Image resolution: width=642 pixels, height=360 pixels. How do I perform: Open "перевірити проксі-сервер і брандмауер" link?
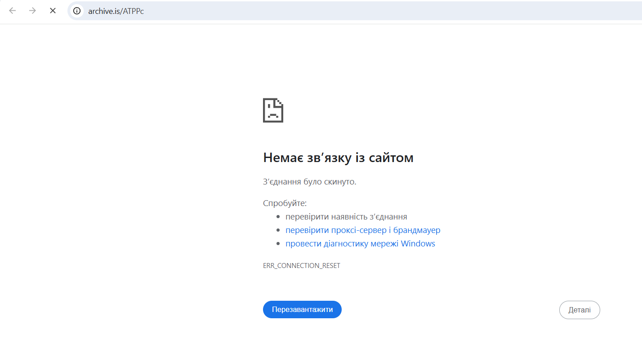363,230
